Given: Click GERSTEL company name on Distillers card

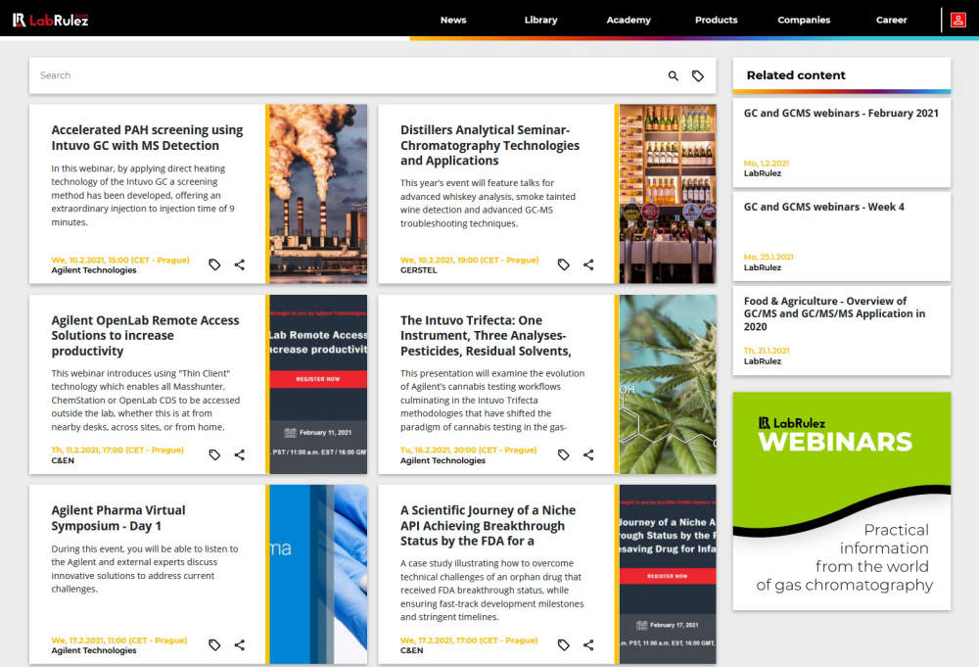Looking at the screenshot, I should point(418,270).
